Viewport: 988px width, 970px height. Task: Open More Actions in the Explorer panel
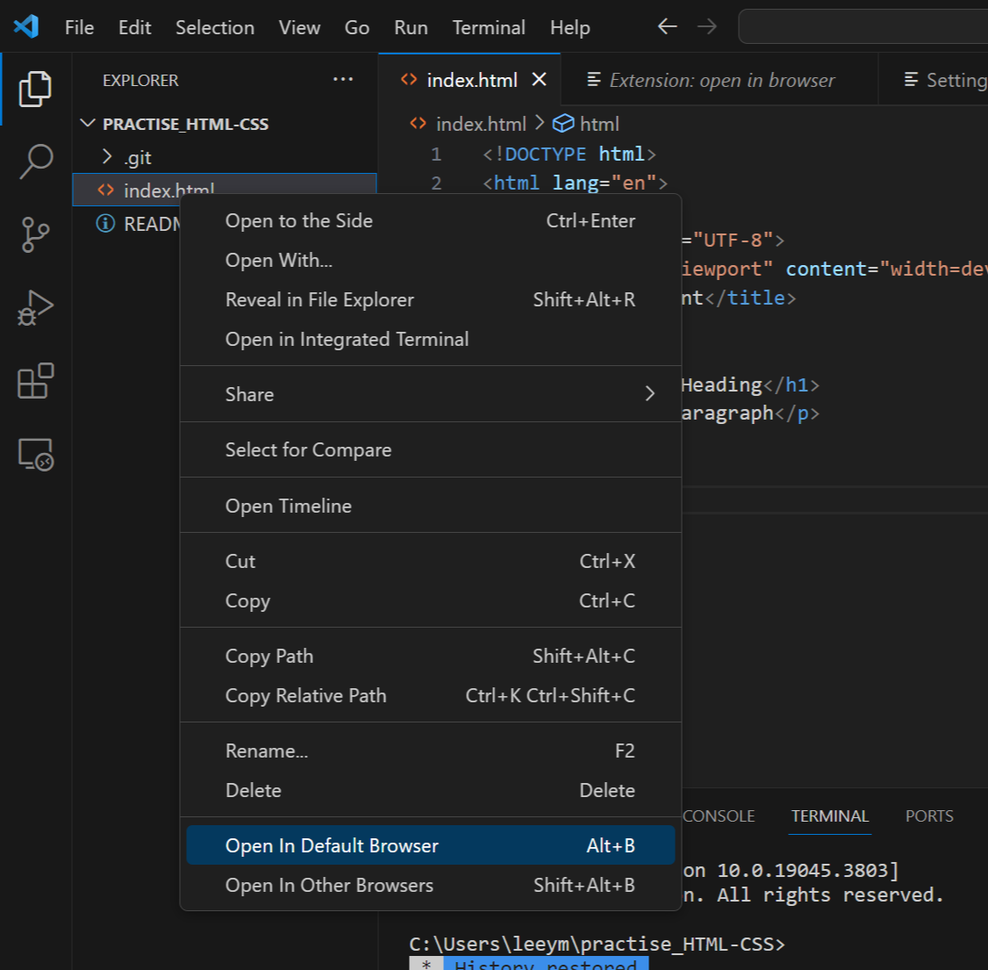(343, 79)
